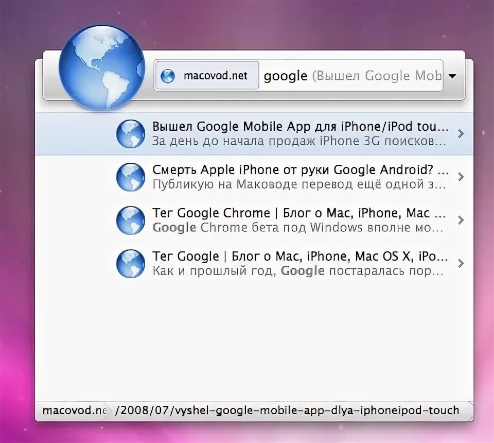Expand chevron for 'Тег Google Chrome' row

tap(461, 220)
